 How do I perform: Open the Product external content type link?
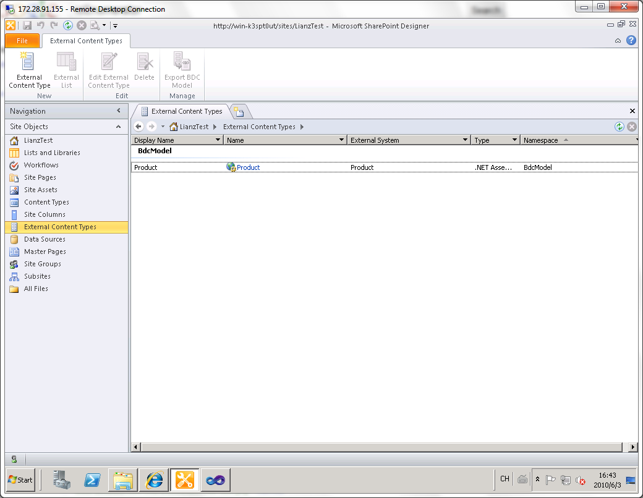tap(248, 167)
